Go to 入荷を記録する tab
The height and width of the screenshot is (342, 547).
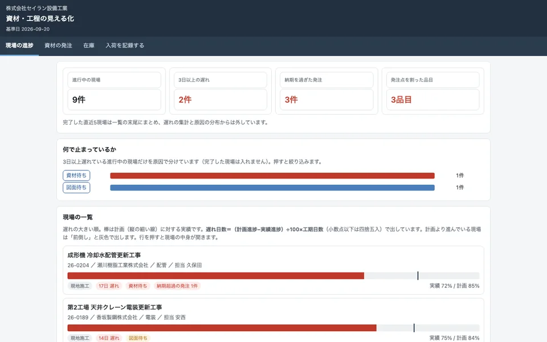point(125,46)
